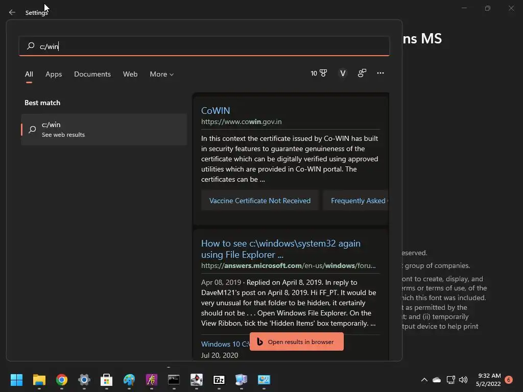Click the Best match heading text
The width and height of the screenshot is (523, 392).
42,103
